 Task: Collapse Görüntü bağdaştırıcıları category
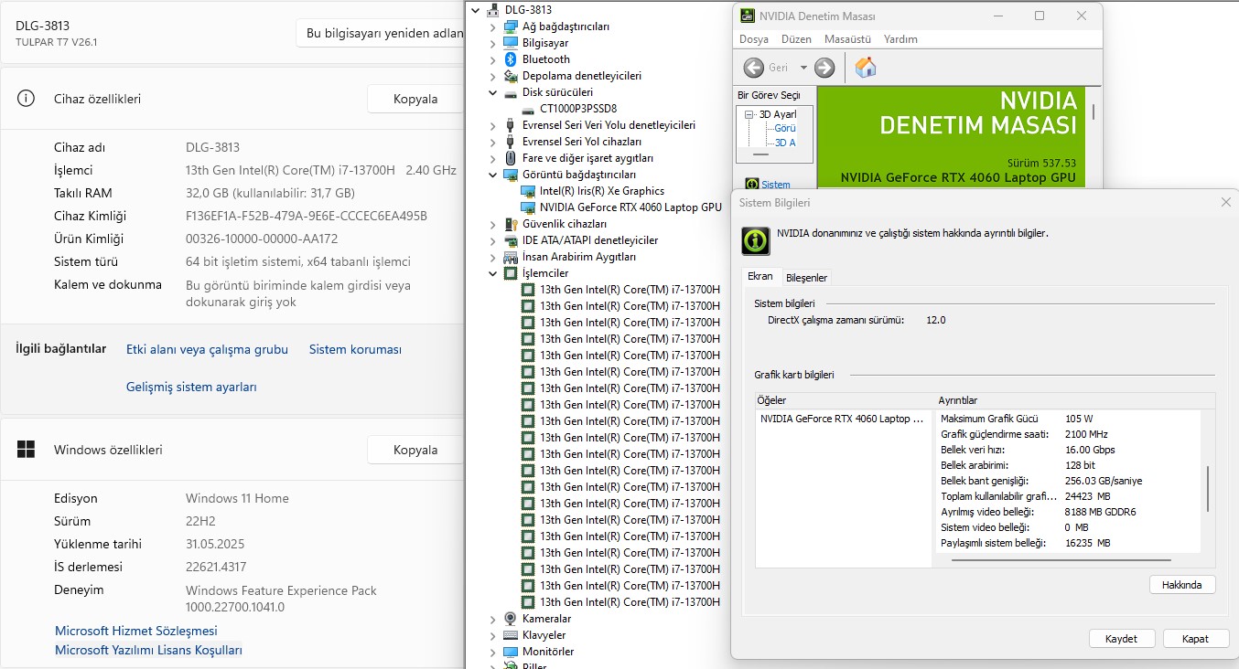tap(492, 175)
